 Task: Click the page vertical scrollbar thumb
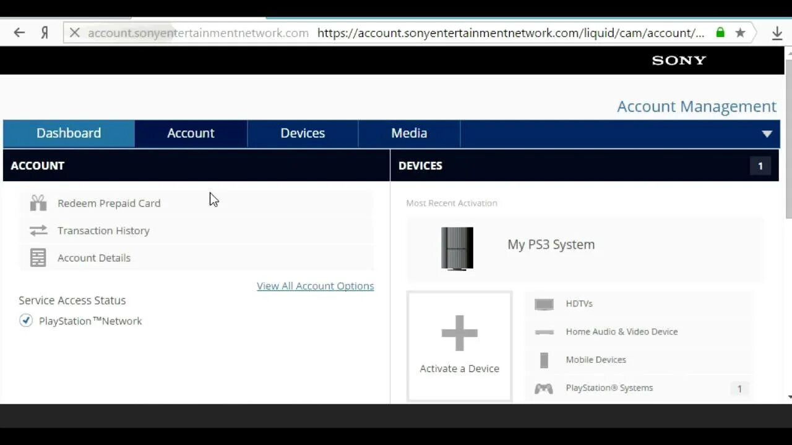pos(788,139)
